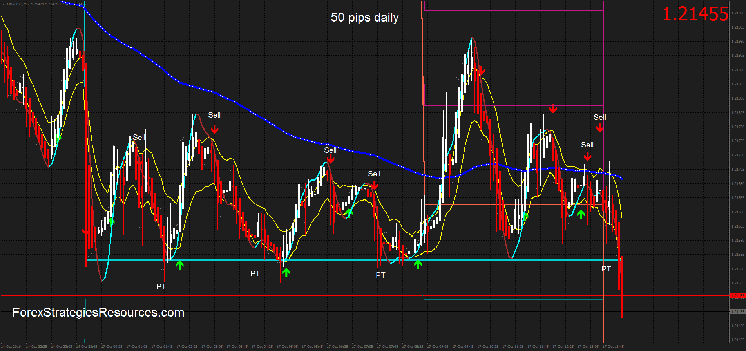The image size is (746, 351).
Task: Click the 1.21780 price axis label
Action: click(738, 127)
